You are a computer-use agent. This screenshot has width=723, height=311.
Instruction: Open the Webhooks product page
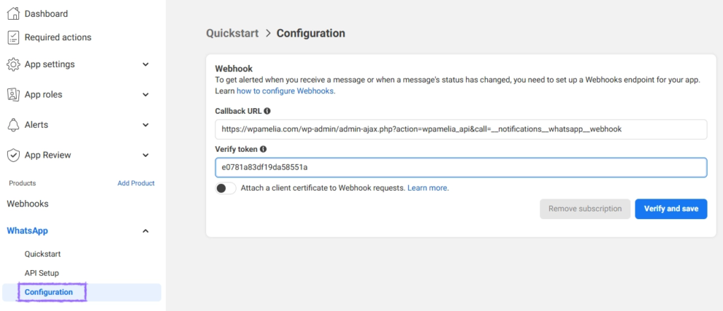click(28, 204)
